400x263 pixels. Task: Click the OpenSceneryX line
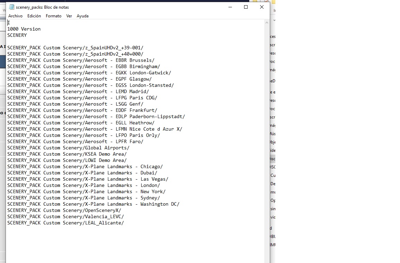(64, 211)
